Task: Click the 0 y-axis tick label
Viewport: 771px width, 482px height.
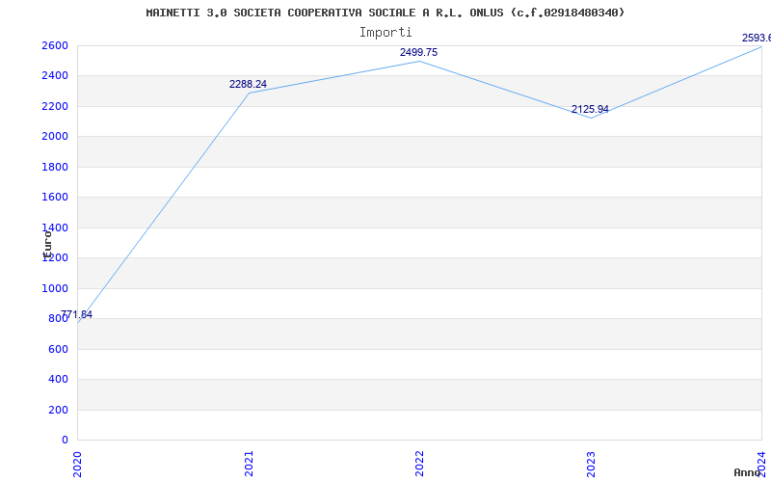Action: 65,440
